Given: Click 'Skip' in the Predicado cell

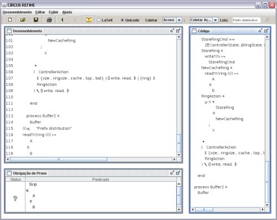Looking at the screenshot, I should tap(33, 184).
